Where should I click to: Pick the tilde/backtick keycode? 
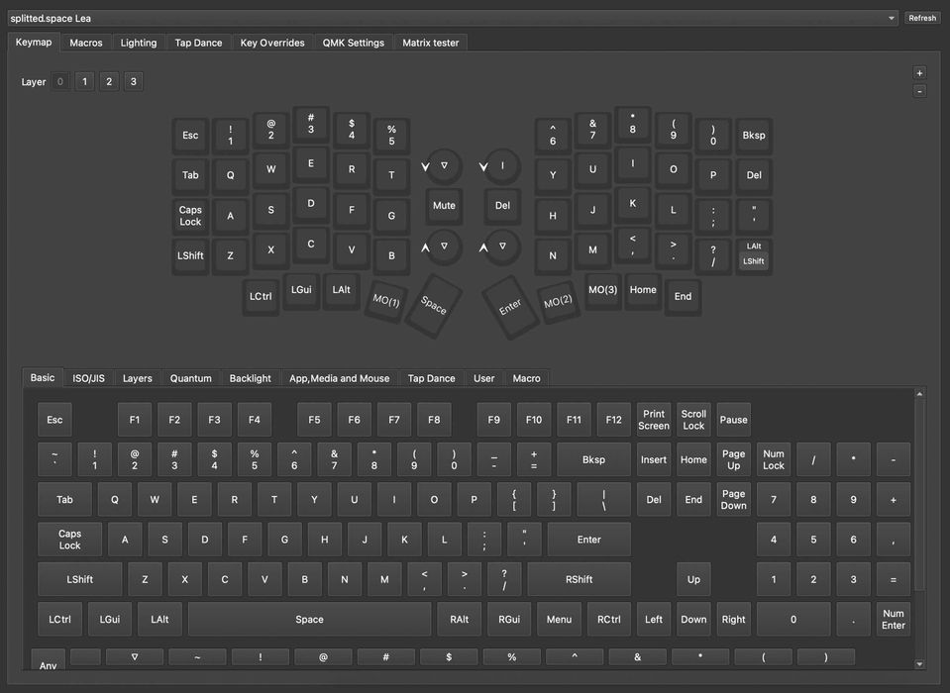click(54, 459)
